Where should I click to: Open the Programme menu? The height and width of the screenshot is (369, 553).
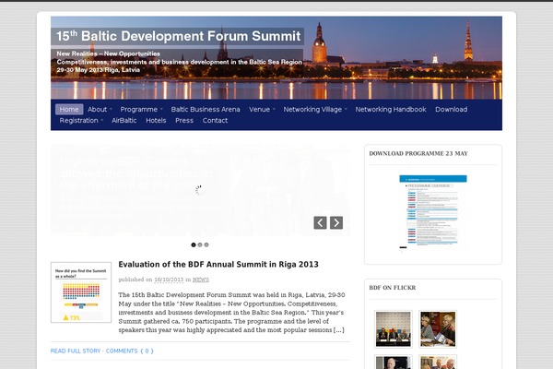tap(138, 110)
